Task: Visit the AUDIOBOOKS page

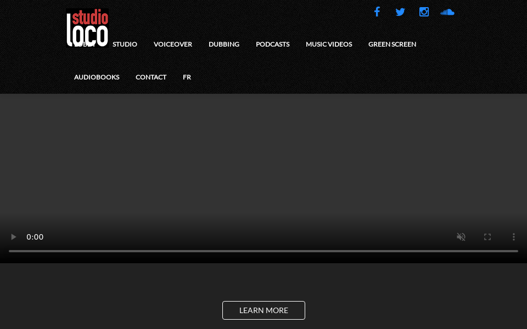Action: coord(97,77)
